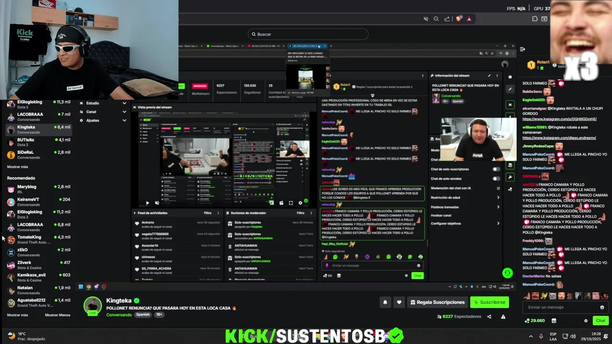The height and width of the screenshot is (344, 612).
Task: Click green Suscribirse button
Action: tap(489, 302)
